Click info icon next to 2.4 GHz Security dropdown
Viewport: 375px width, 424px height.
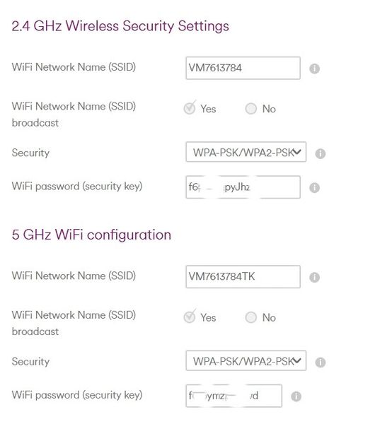click(321, 153)
